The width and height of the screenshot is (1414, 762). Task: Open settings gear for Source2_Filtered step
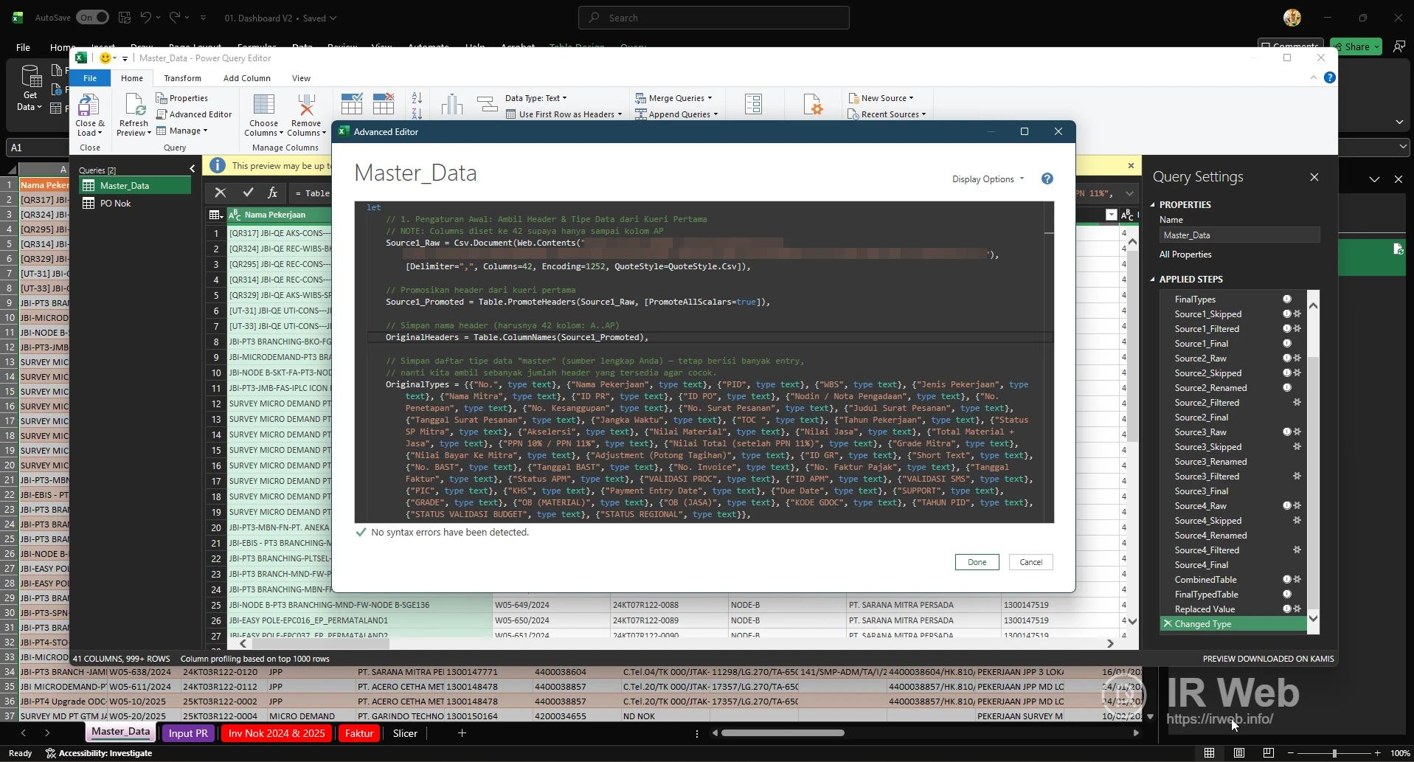click(x=1296, y=402)
